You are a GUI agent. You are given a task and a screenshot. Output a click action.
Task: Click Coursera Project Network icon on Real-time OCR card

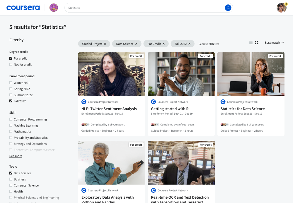[153, 190]
